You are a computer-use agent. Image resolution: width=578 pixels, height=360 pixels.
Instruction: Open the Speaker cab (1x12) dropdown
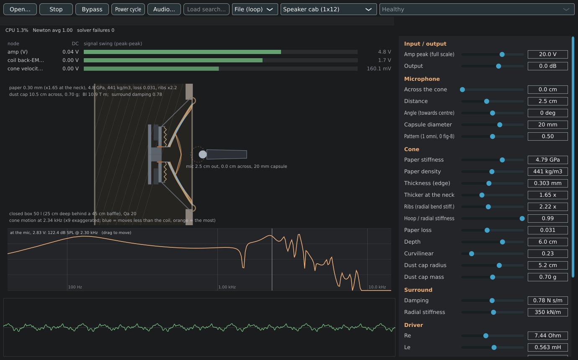pos(329,9)
